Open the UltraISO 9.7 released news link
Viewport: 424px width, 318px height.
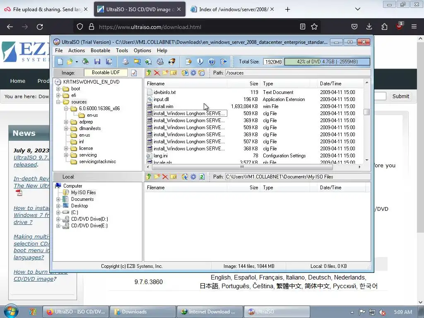(x=31, y=161)
